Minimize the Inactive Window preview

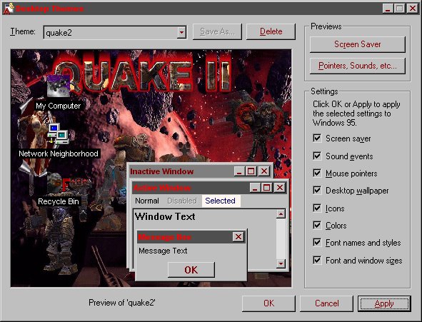click(239, 171)
